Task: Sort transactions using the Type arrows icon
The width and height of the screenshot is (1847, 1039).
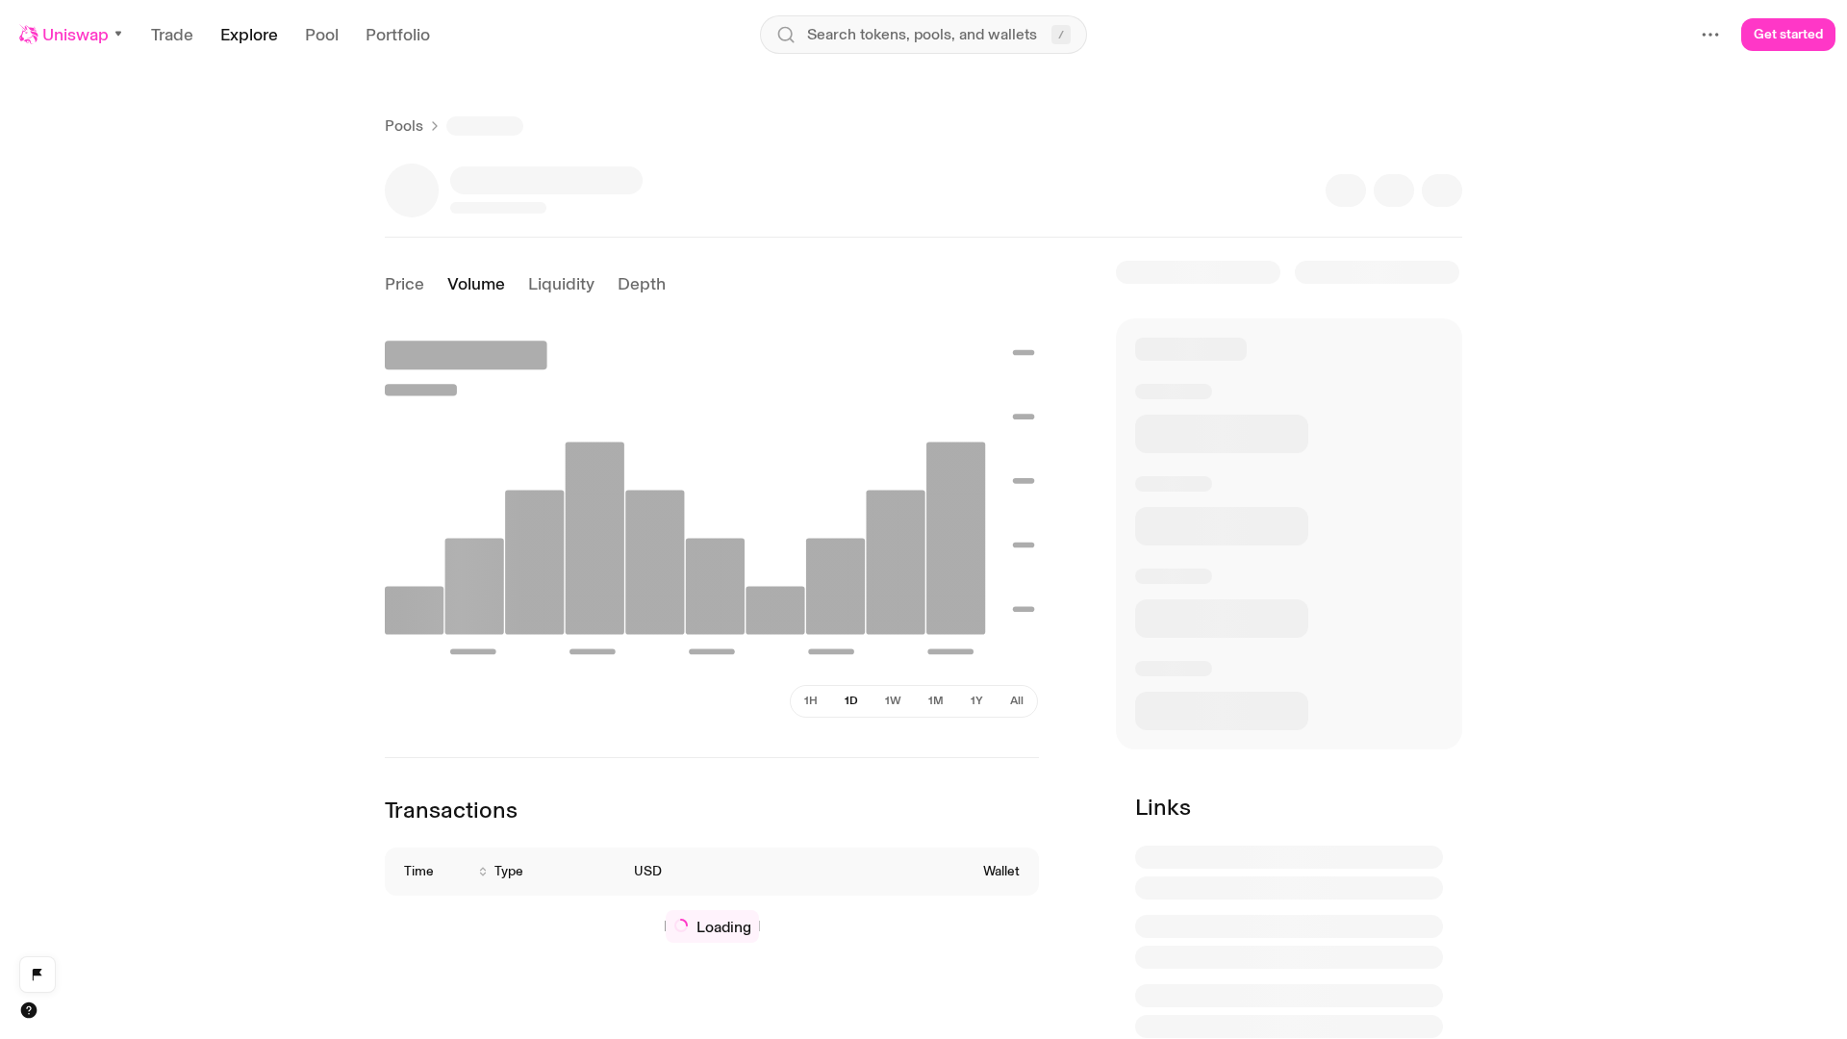Action: coord(483,872)
